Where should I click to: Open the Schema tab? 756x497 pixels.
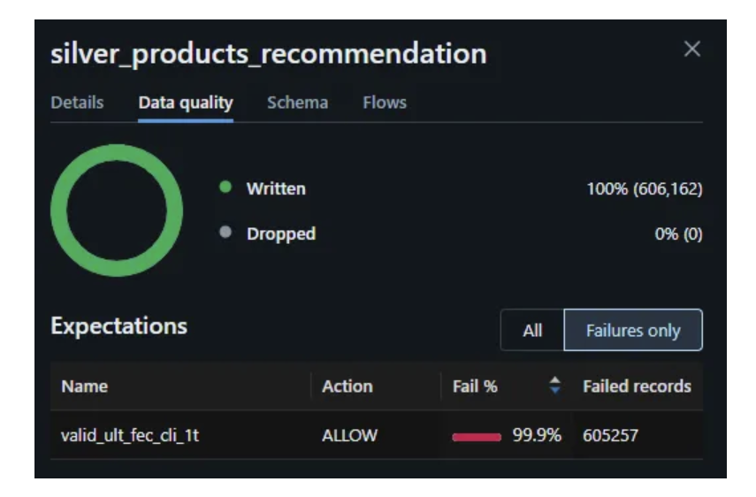(297, 103)
